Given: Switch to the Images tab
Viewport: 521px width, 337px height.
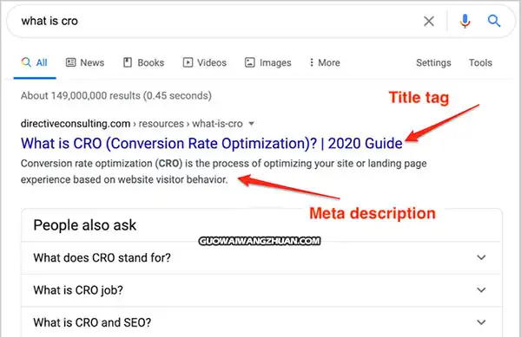Looking at the screenshot, I should [x=267, y=62].
